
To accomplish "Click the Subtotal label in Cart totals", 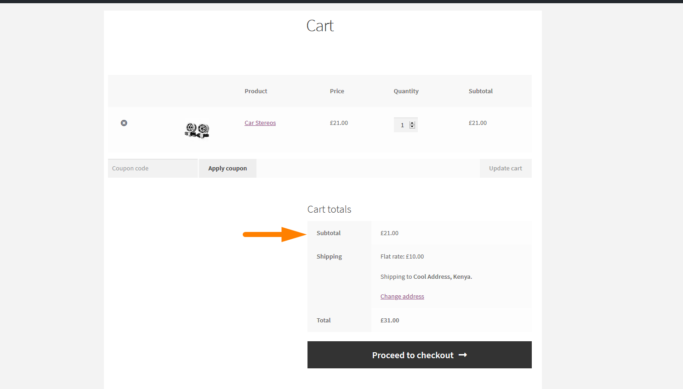I will pyautogui.click(x=329, y=233).
